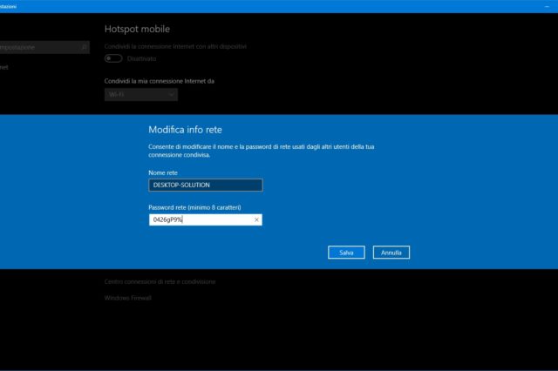Focus the Password rete input field
This screenshot has height=371, width=558.
[x=206, y=219]
